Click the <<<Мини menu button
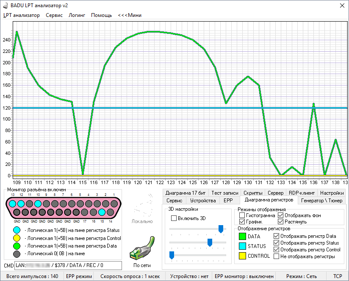The image size is (349, 281). (x=130, y=15)
